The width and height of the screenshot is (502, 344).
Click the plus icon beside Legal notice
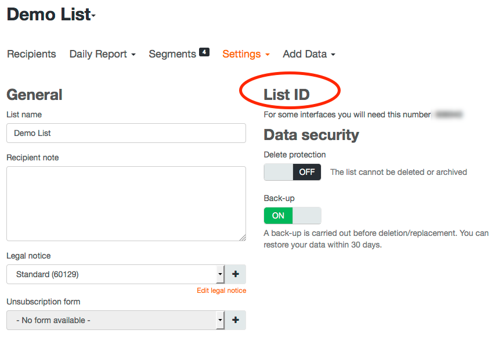click(x=236, y=274)
